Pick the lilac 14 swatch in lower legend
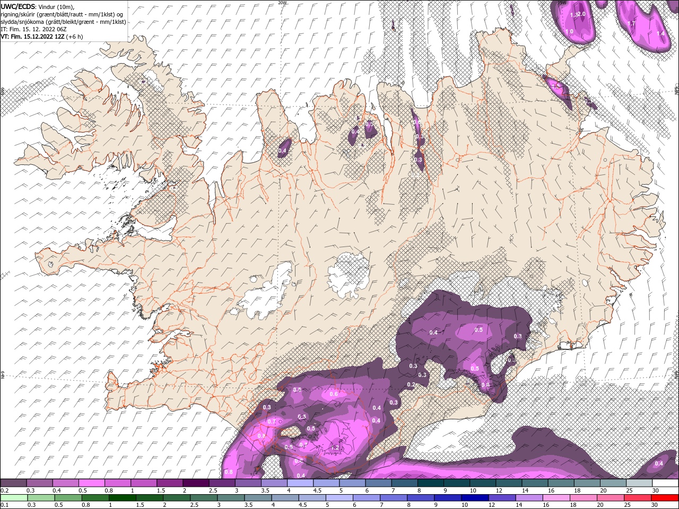The height and width of the screenshot is (509, 679). pyautogui.click(x=529, y=498)
